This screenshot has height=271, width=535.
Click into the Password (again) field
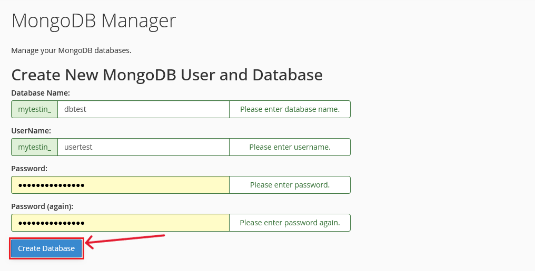pyautogui.click(x=120, y=223)
